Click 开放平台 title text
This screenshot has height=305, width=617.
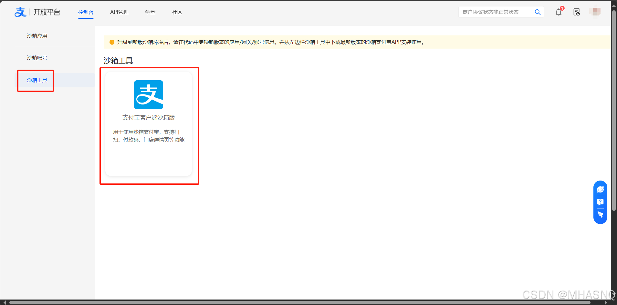point(47,12)
